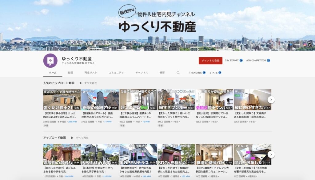Open the 置くだけ狭小2L video thumbnail
315x180 pixels.
coord(62,100)
